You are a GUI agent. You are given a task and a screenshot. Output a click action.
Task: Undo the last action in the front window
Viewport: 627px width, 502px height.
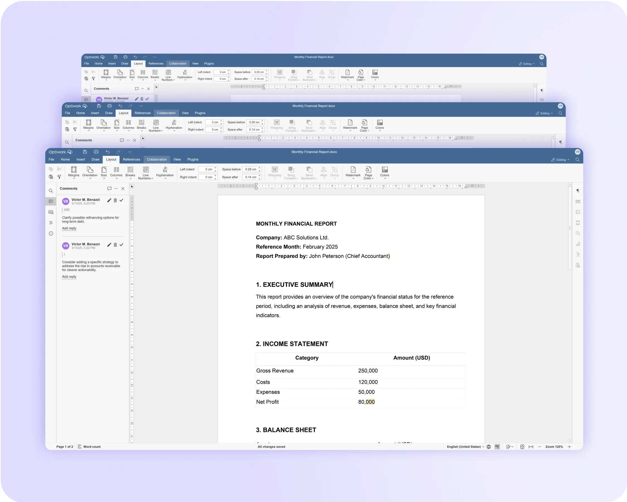(108, 152)
